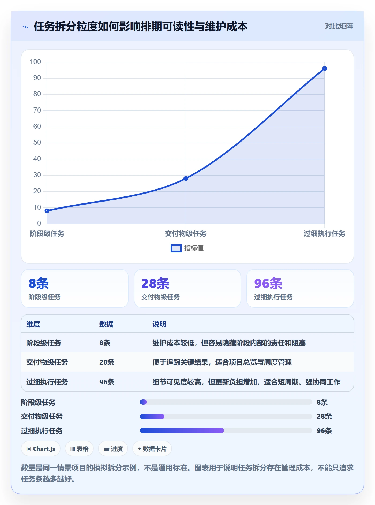Click the chart data point at value 28

tap(186, 179)
